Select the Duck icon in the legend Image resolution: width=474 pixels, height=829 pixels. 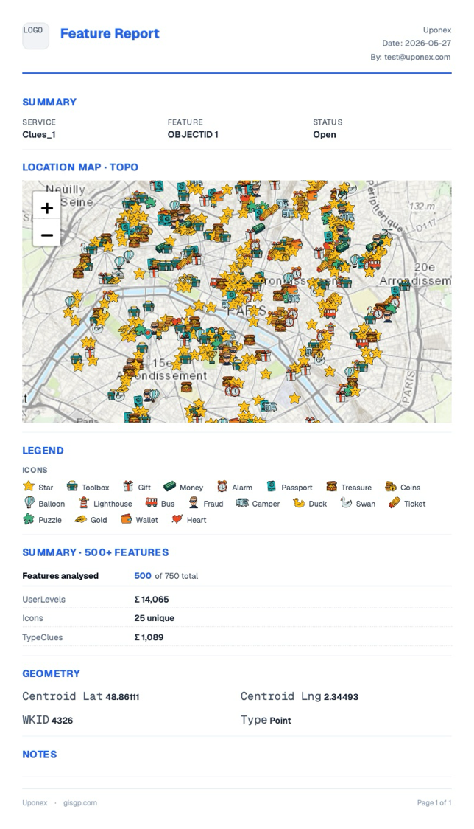(299, 503)
